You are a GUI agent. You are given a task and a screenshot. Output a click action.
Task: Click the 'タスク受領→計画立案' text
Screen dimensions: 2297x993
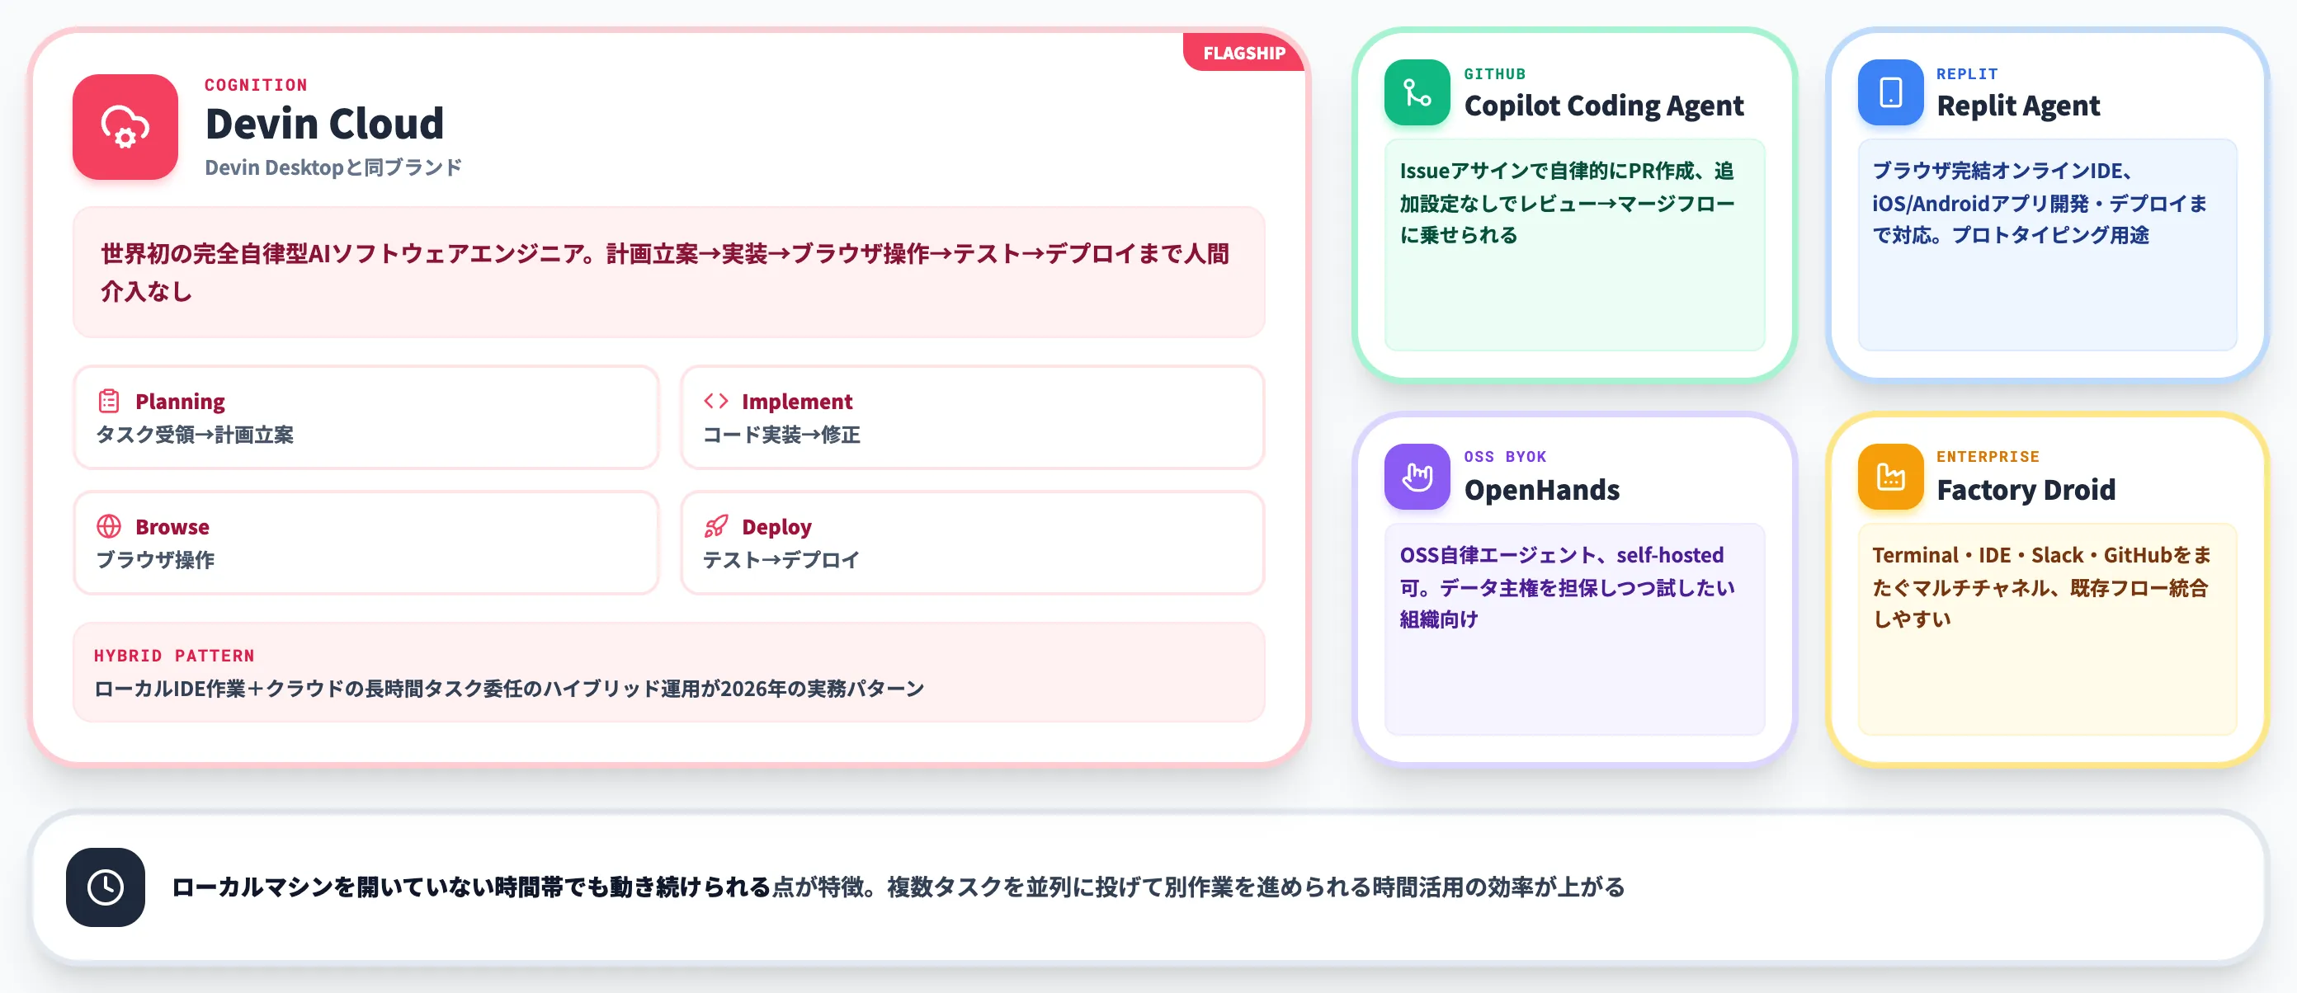[195, 435]
